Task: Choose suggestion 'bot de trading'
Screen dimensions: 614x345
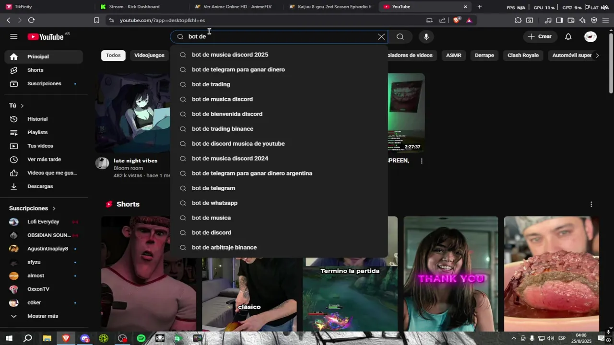Action: [x=279, y=84]
